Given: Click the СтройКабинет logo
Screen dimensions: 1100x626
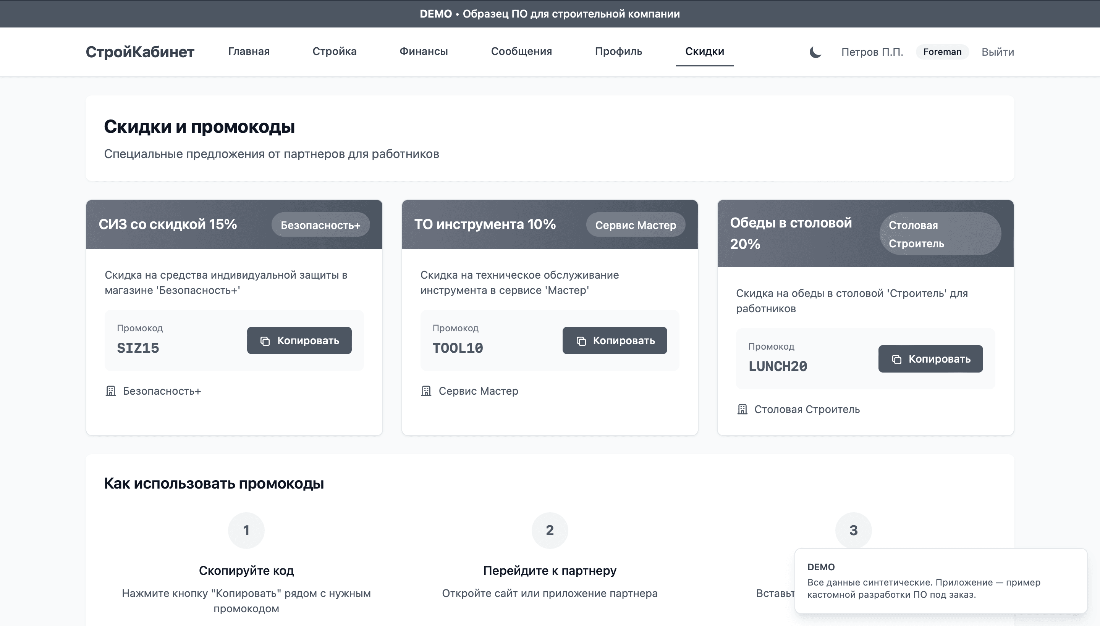Looking at the screenshot, I should click(140, 52).
